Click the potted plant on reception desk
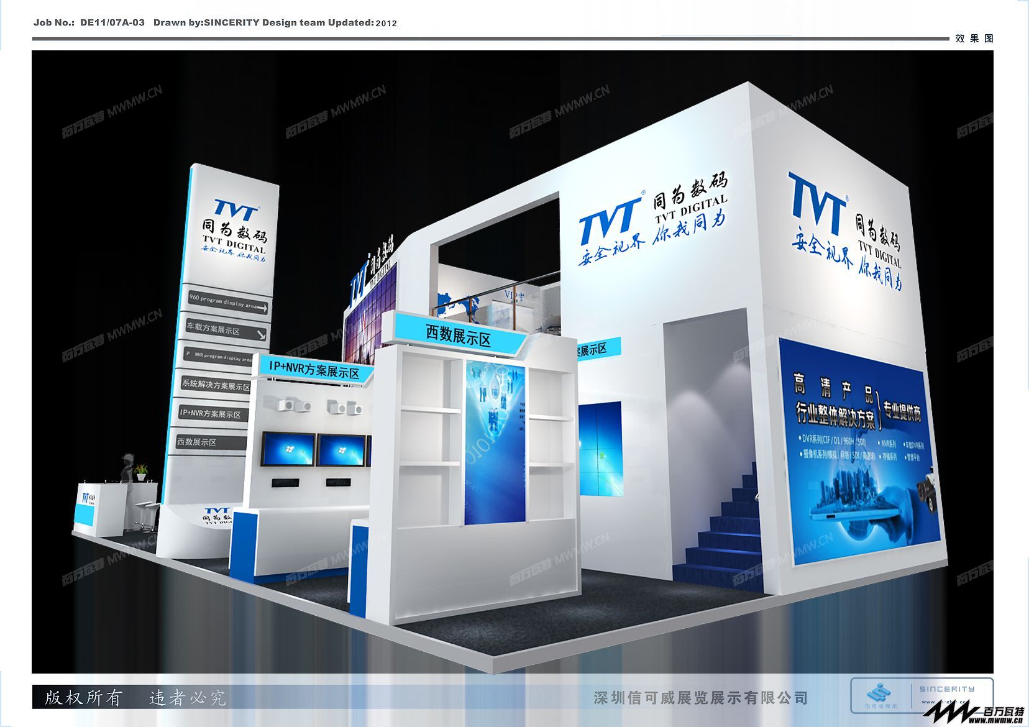This screenshot has width=1029, height=727. (x=142, y=472)
